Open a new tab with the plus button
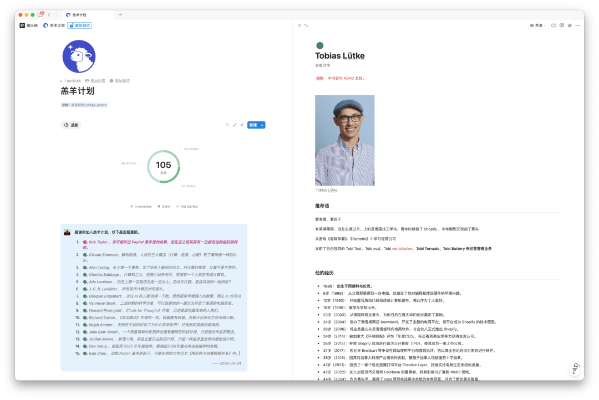The image size is (599, 400). [120, 15]
